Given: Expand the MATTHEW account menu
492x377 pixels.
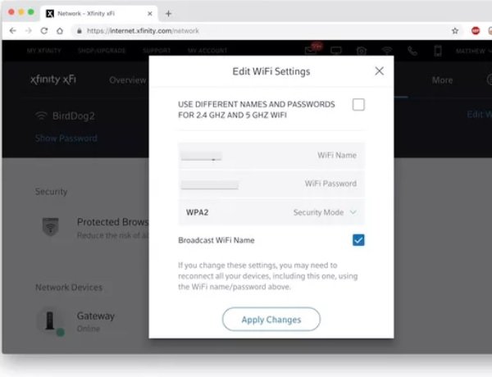Looking at the screenshot, I should click(473, 51).
